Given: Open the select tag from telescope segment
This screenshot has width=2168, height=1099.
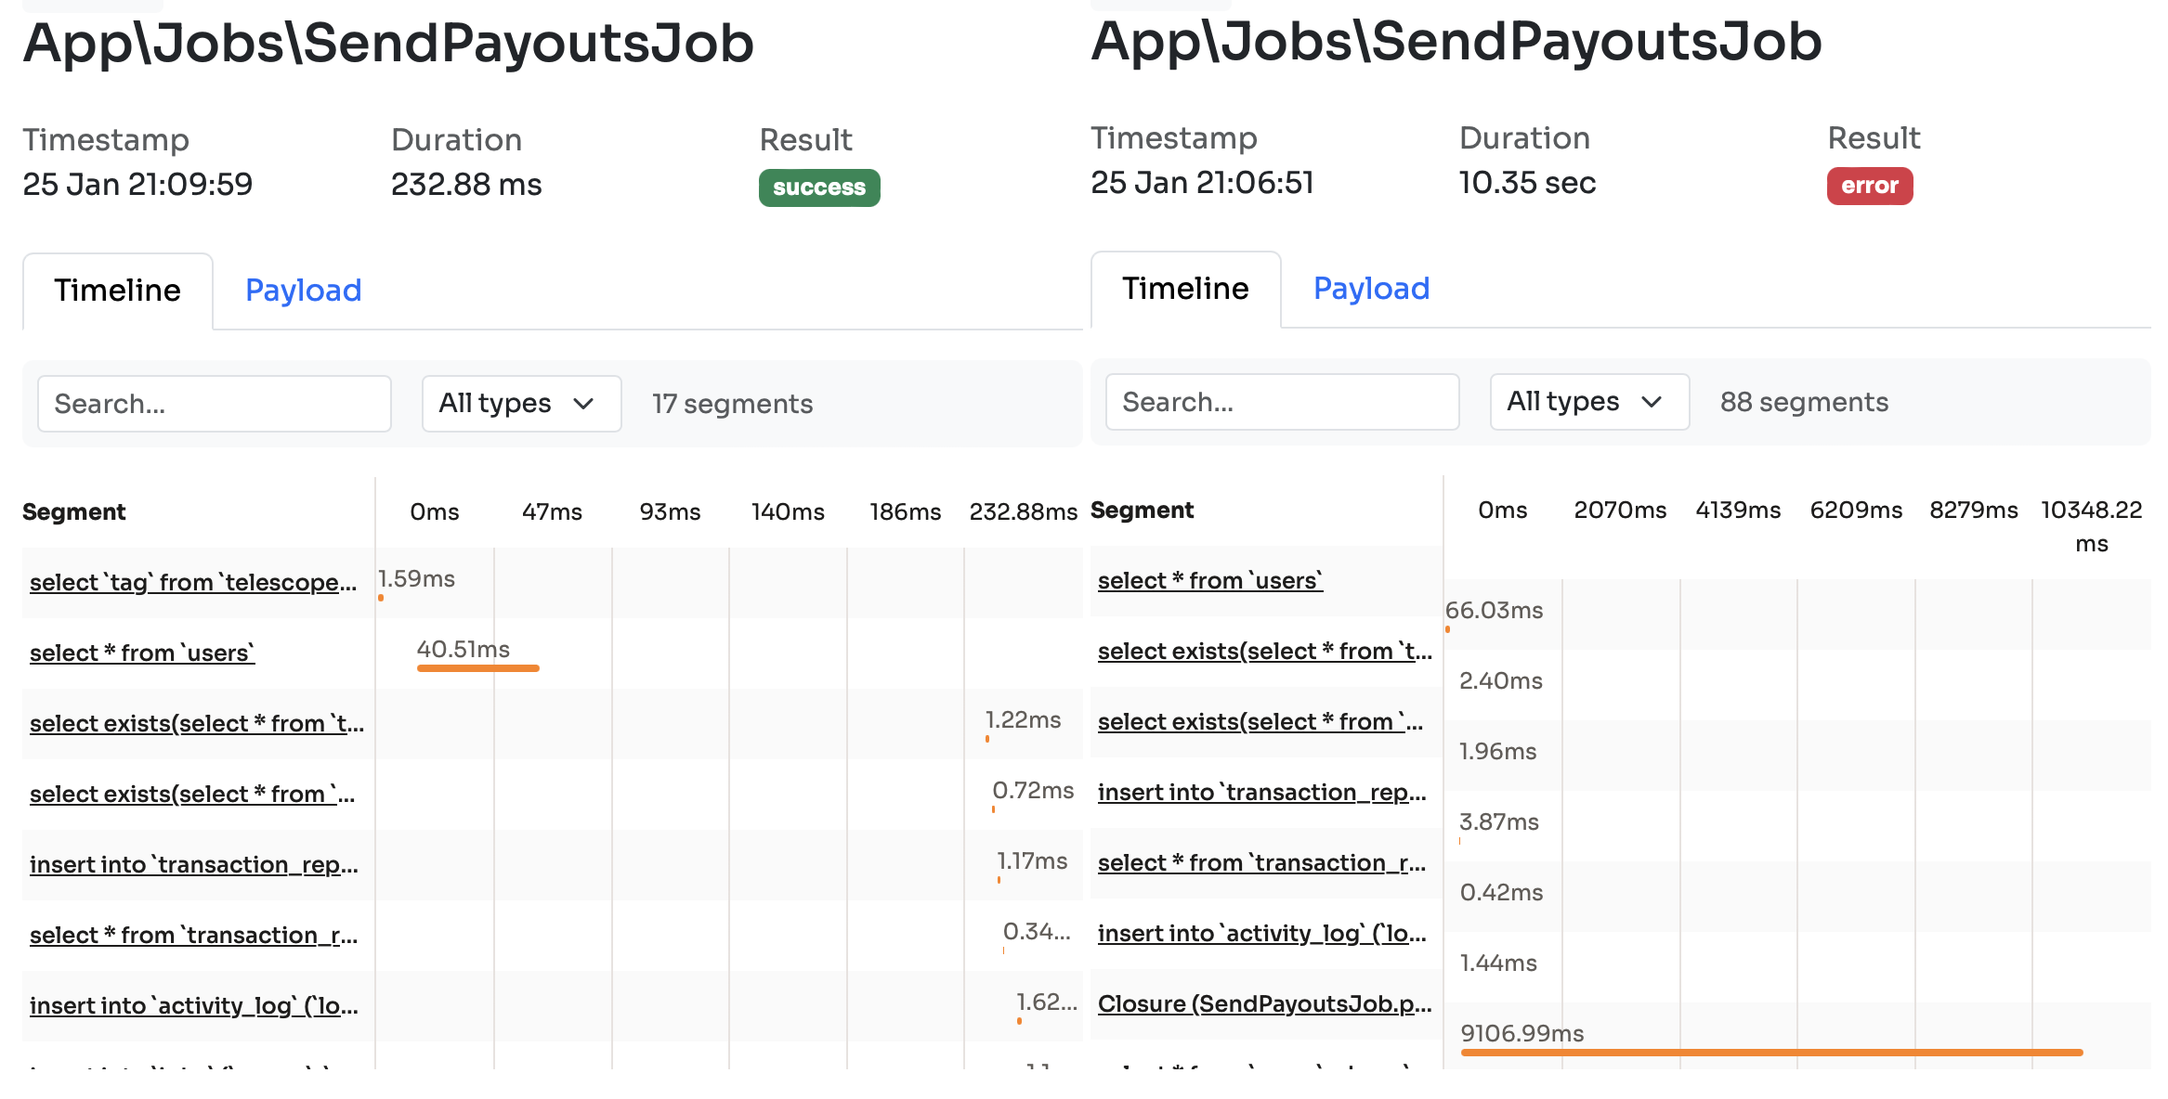Looking at the screenshot, I should pyautogui.click(x=193, y=582).
